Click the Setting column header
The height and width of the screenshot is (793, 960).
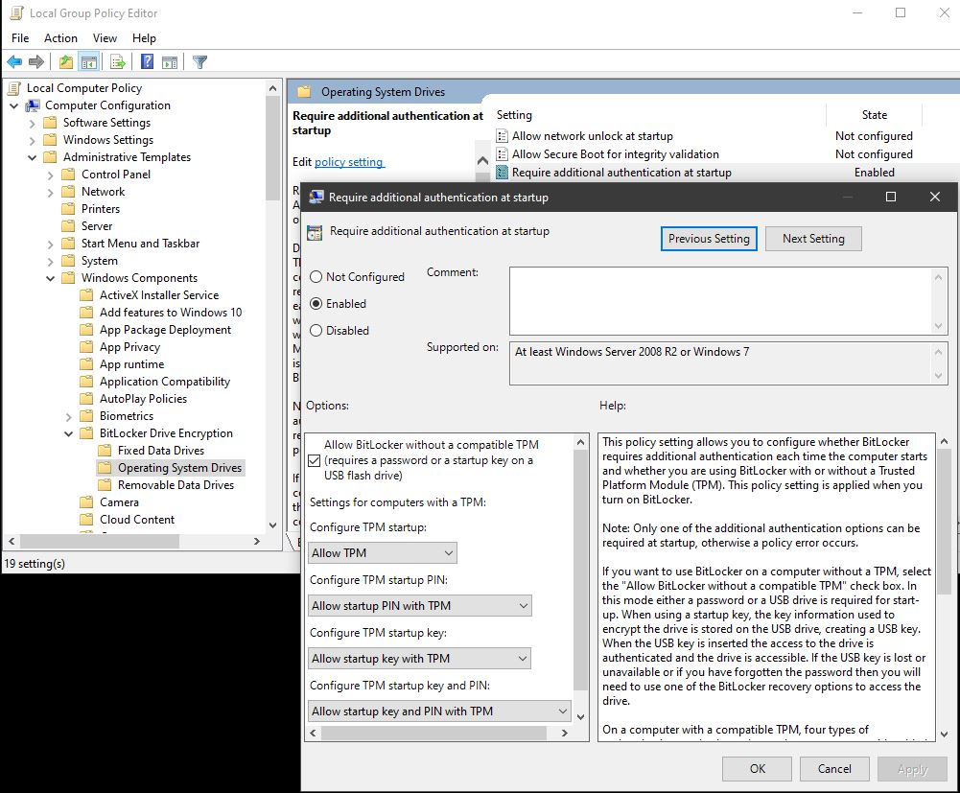coord(658,114)
